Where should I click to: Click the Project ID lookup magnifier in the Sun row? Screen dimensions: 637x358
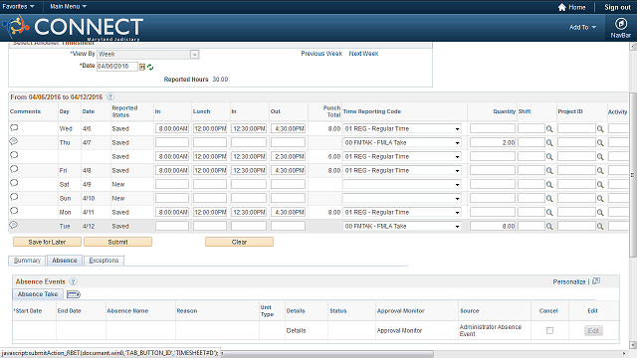coord(600,199)
